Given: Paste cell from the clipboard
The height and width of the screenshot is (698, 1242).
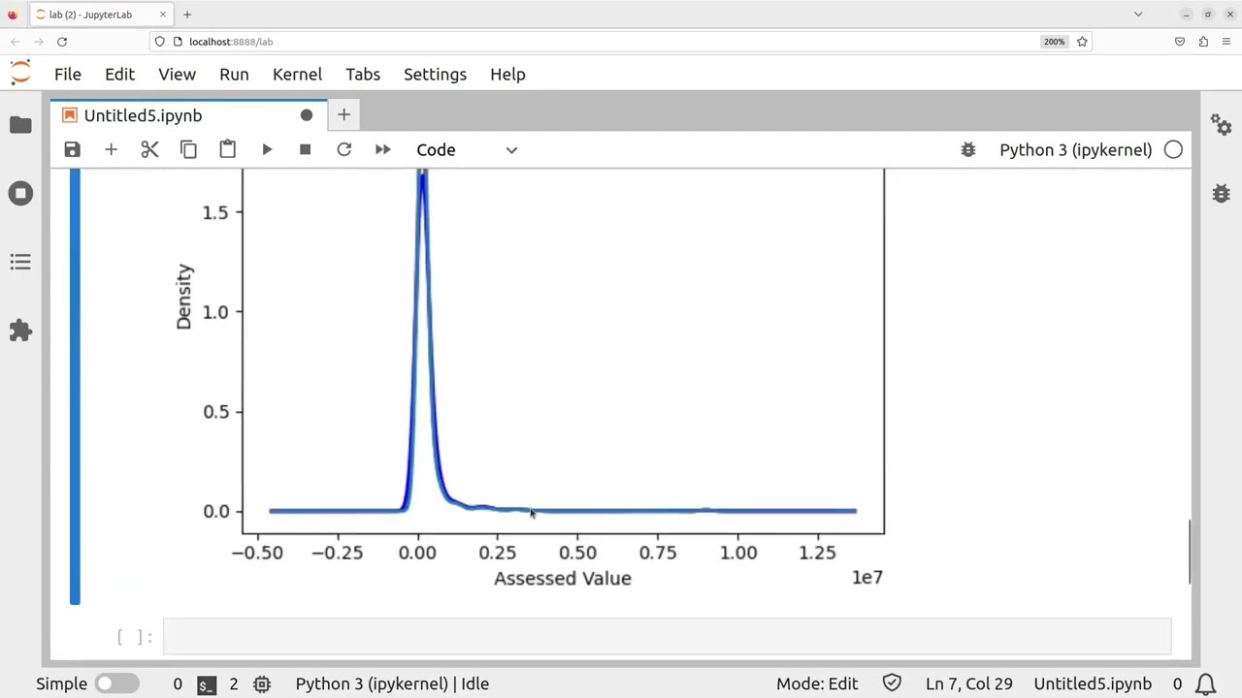Looking at the screenshot, I should coord(227,149).
